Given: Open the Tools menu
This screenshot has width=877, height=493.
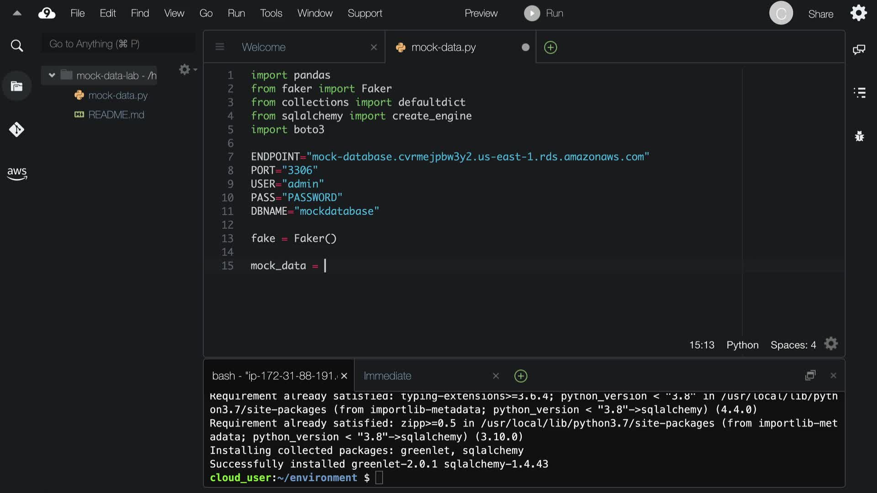Looking at the screenshot, I should pos(271,13).
